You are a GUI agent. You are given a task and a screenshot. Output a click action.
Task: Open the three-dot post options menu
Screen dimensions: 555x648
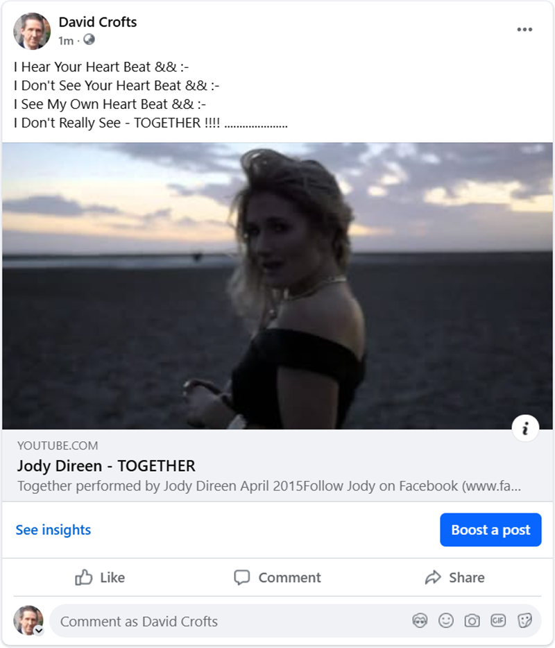pyautogui.click(x=524, y=30)
